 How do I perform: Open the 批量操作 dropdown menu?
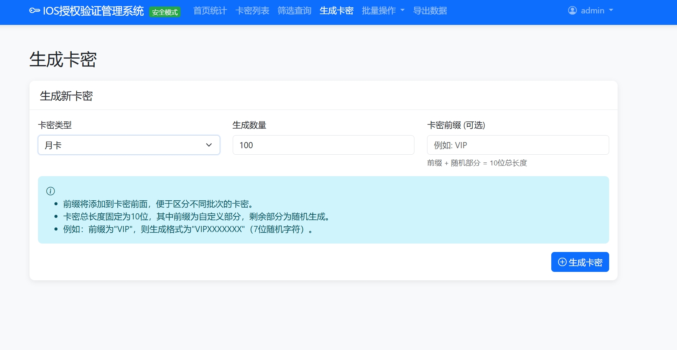[x=383, y=11]
